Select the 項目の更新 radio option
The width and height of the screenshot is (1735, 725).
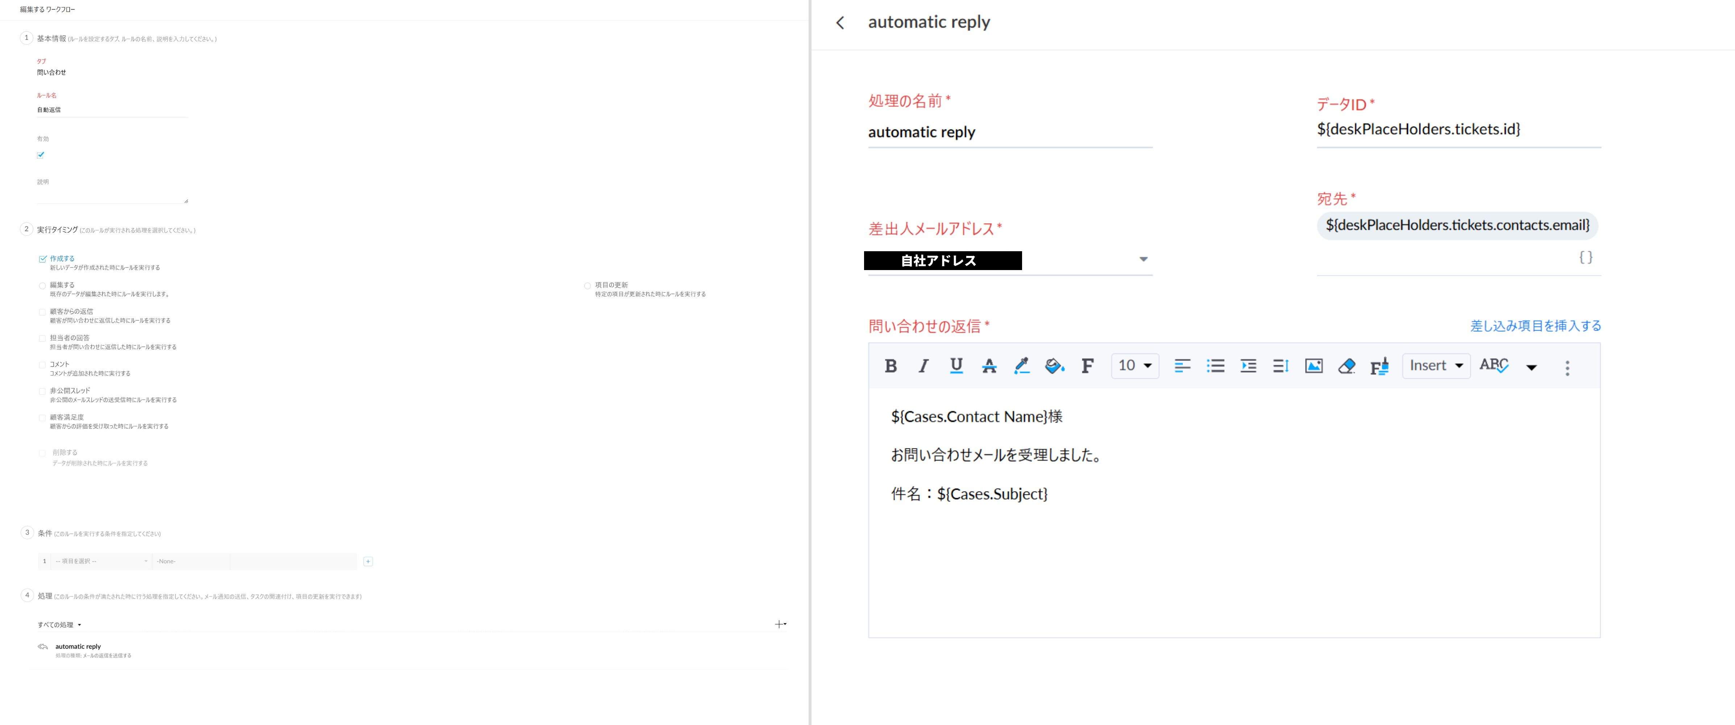[587, 286]
